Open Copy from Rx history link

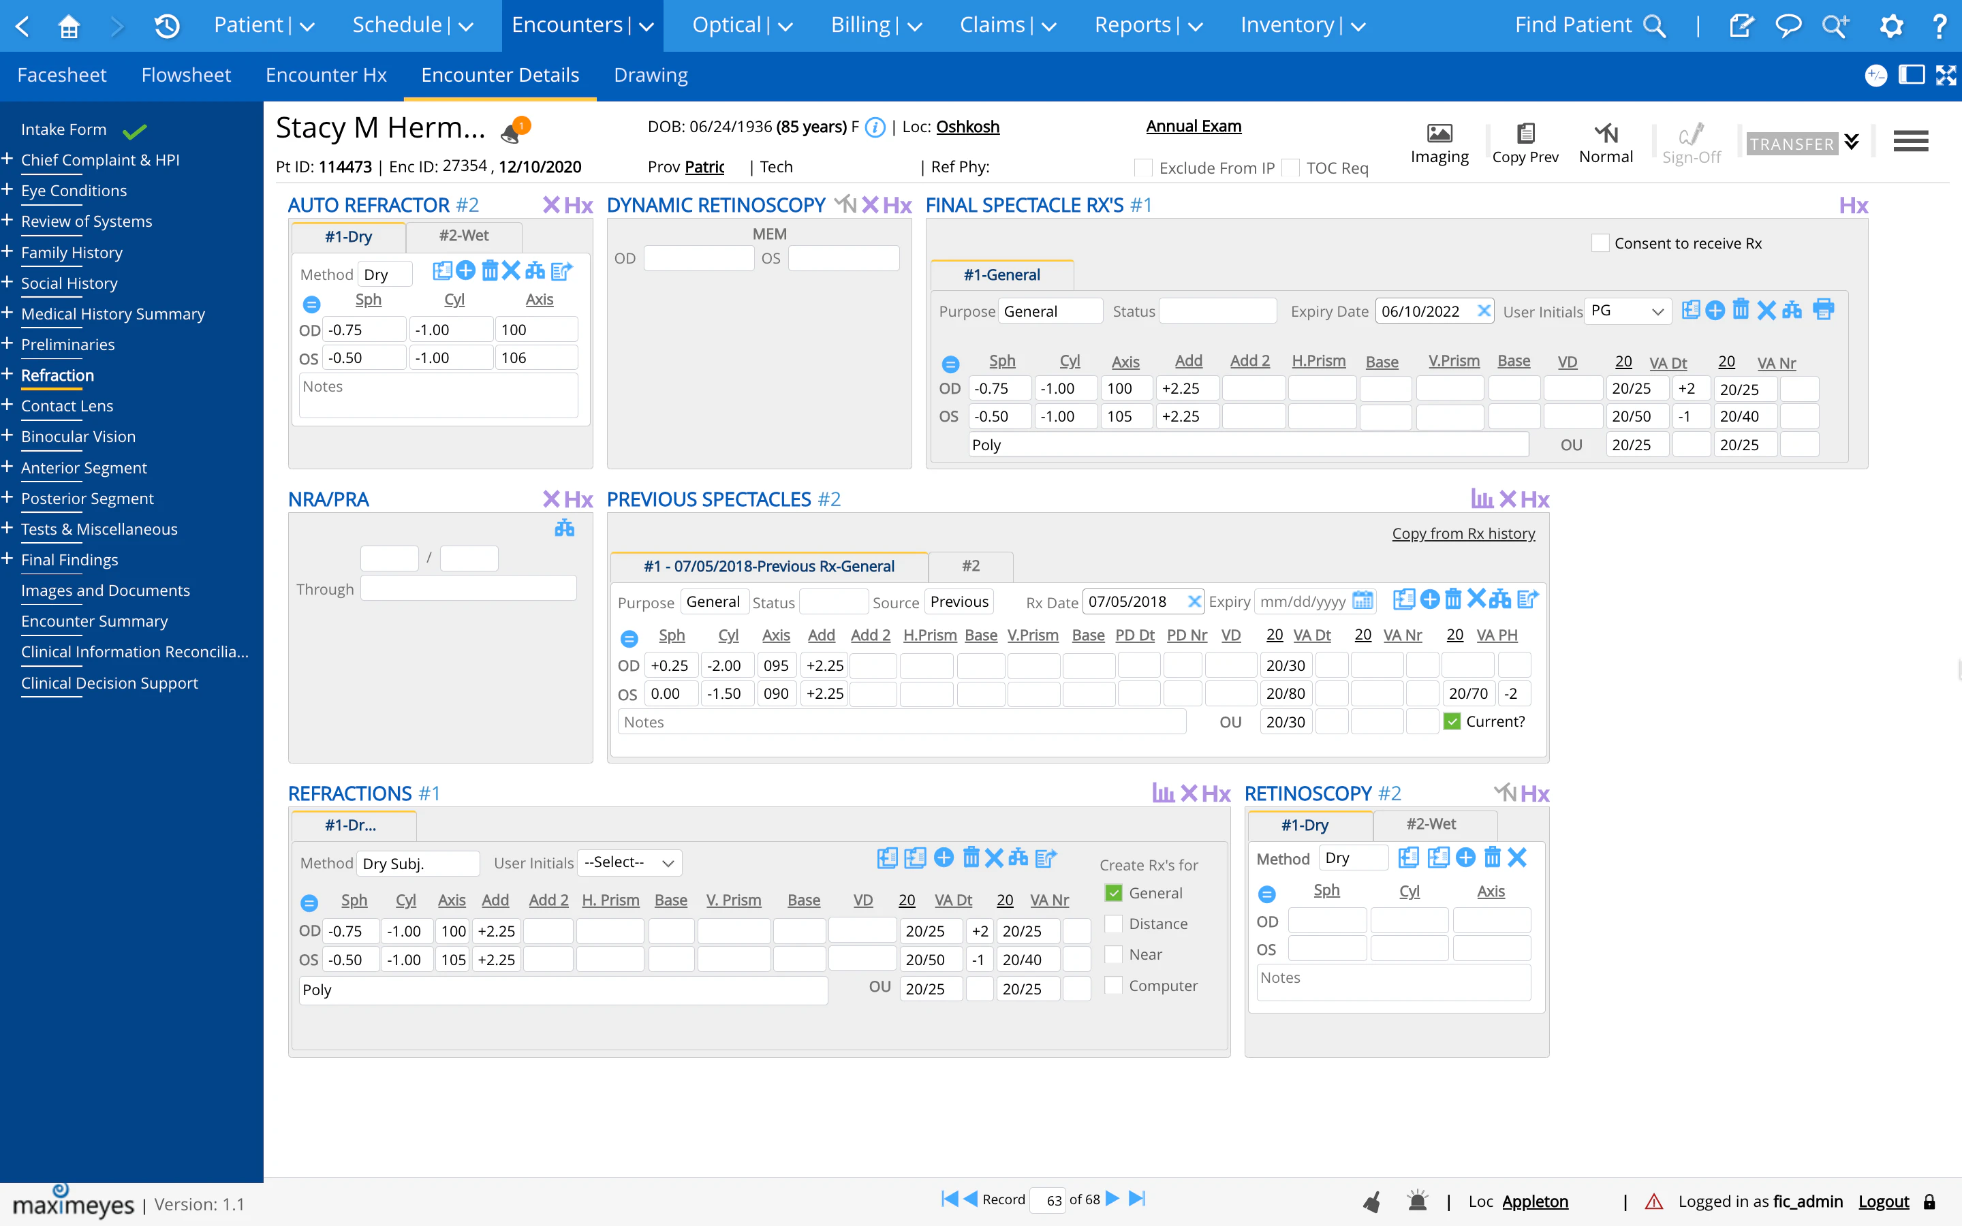(1463, 533)
